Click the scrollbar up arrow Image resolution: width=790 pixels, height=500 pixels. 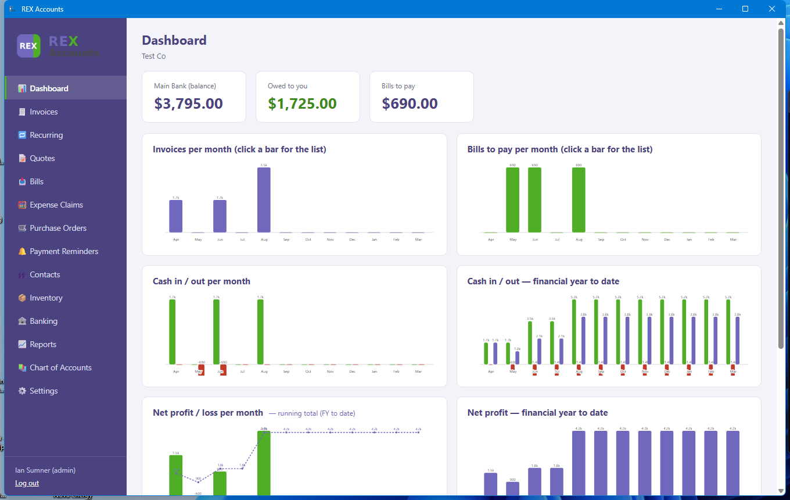point(781,23)
